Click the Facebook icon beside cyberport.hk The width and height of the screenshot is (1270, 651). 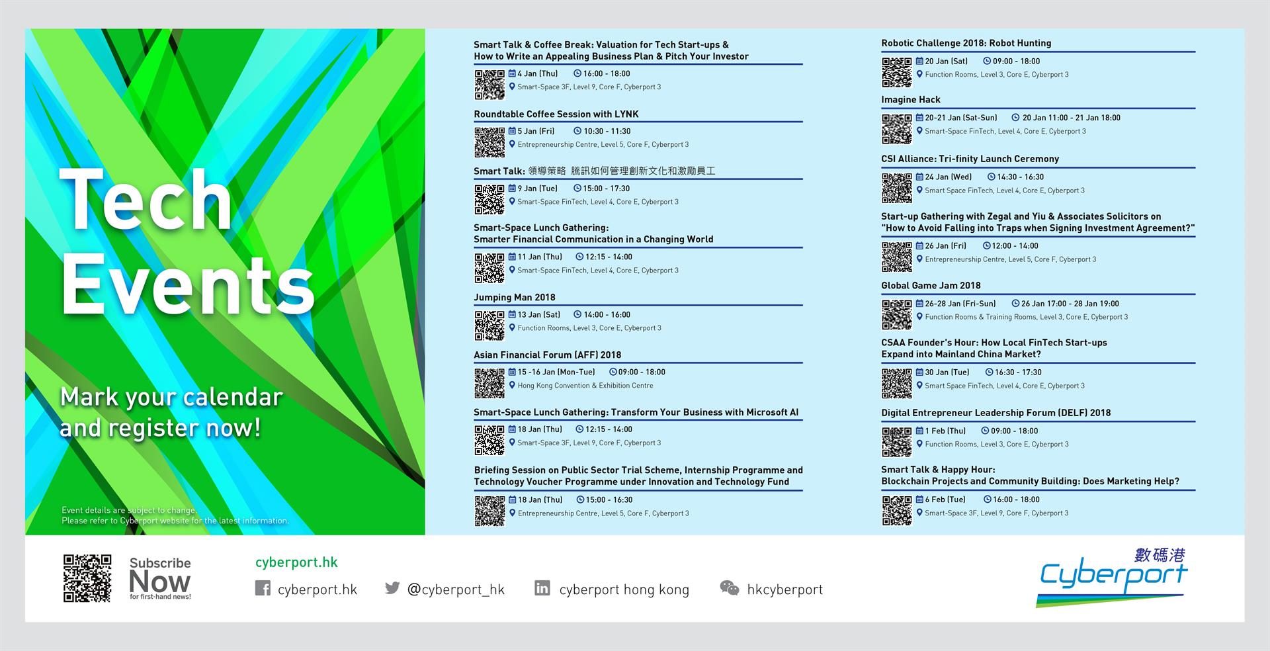tap(263, 588)
